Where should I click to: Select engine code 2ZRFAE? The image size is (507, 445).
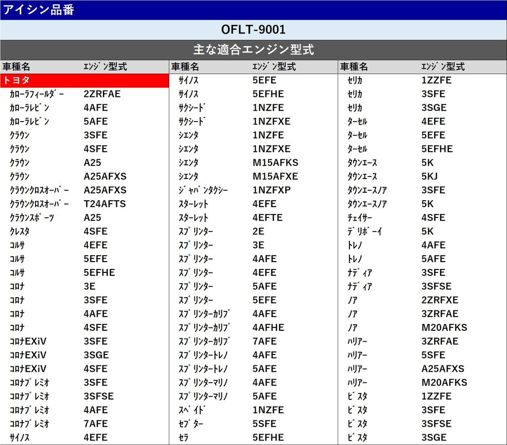click(x=102, y=94)
